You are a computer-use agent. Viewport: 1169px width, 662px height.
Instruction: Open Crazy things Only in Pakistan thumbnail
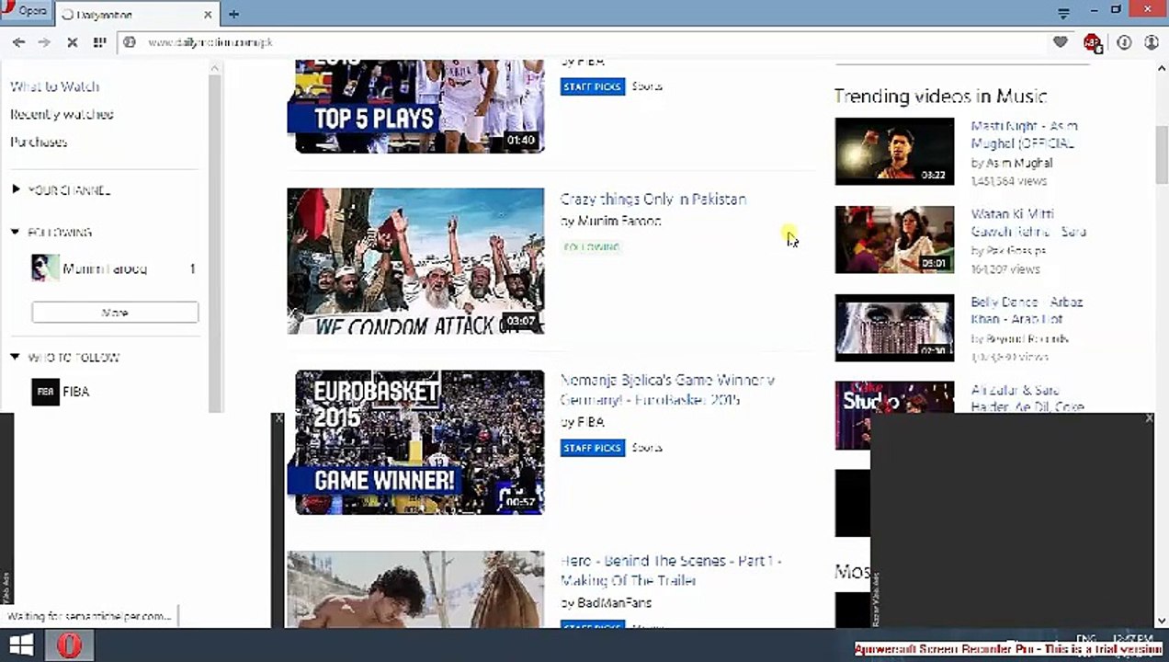[x=415, y=261]
